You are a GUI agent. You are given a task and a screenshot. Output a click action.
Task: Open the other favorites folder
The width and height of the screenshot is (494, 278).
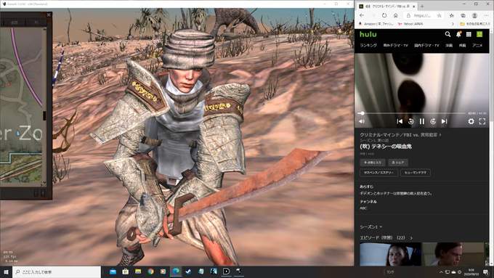(475, 24)
